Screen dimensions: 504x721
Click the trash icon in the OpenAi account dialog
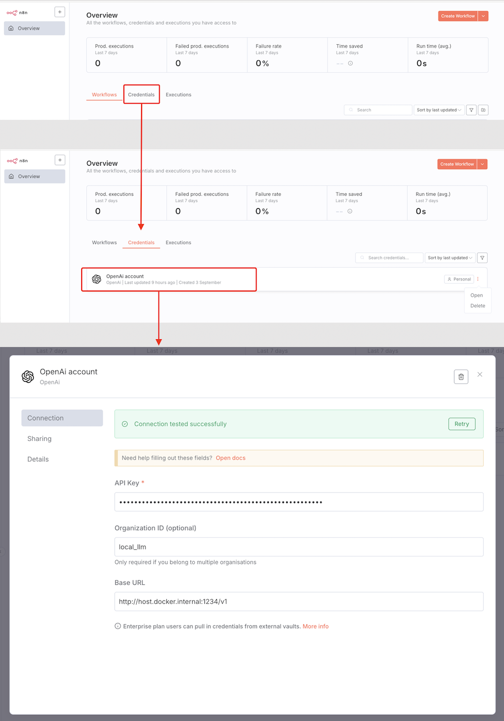tap(461, 377)
